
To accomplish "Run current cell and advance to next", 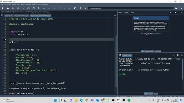I will [34, 8].
